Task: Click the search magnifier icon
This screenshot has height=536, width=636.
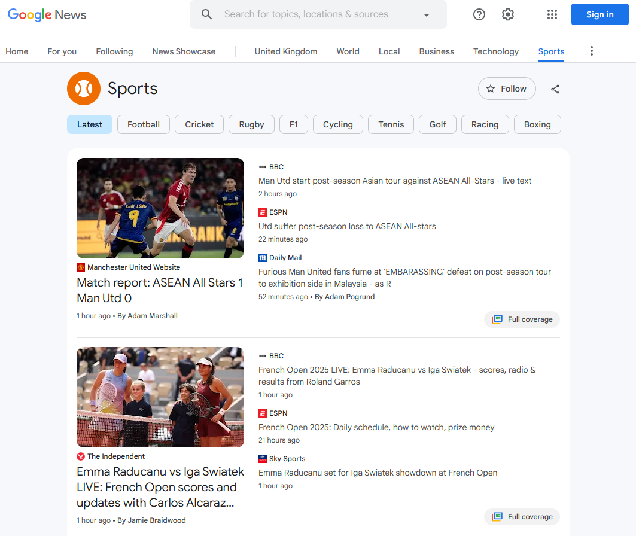Action: coord(207,14)
